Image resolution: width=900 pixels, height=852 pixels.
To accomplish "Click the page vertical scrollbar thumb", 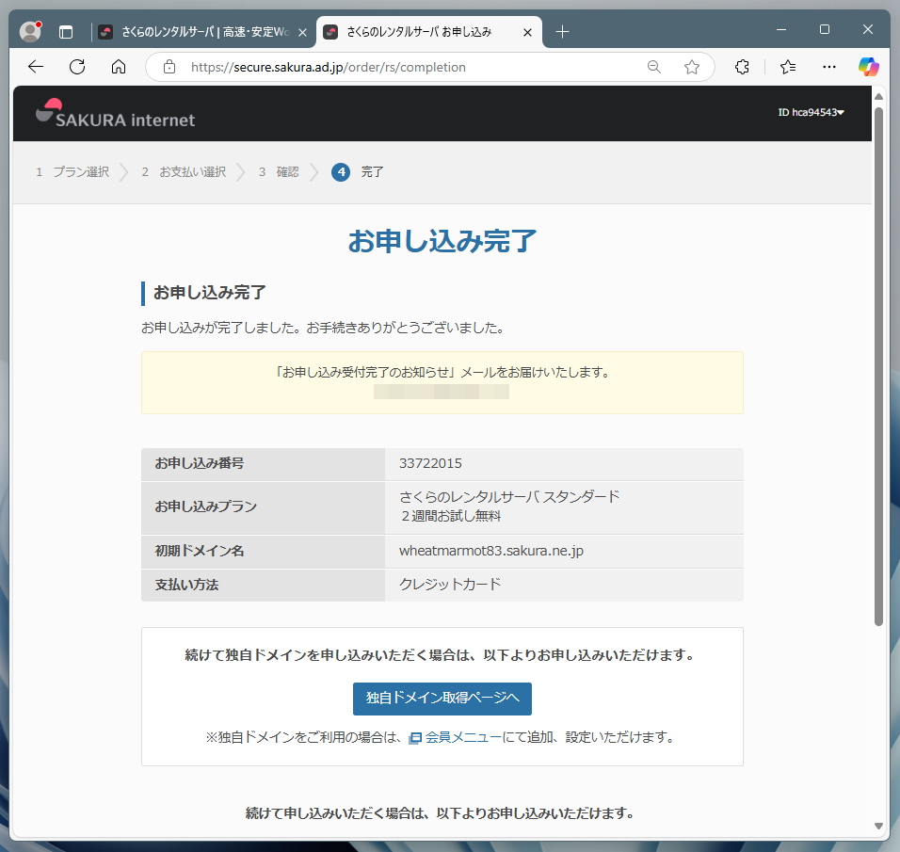I will 878,366.
